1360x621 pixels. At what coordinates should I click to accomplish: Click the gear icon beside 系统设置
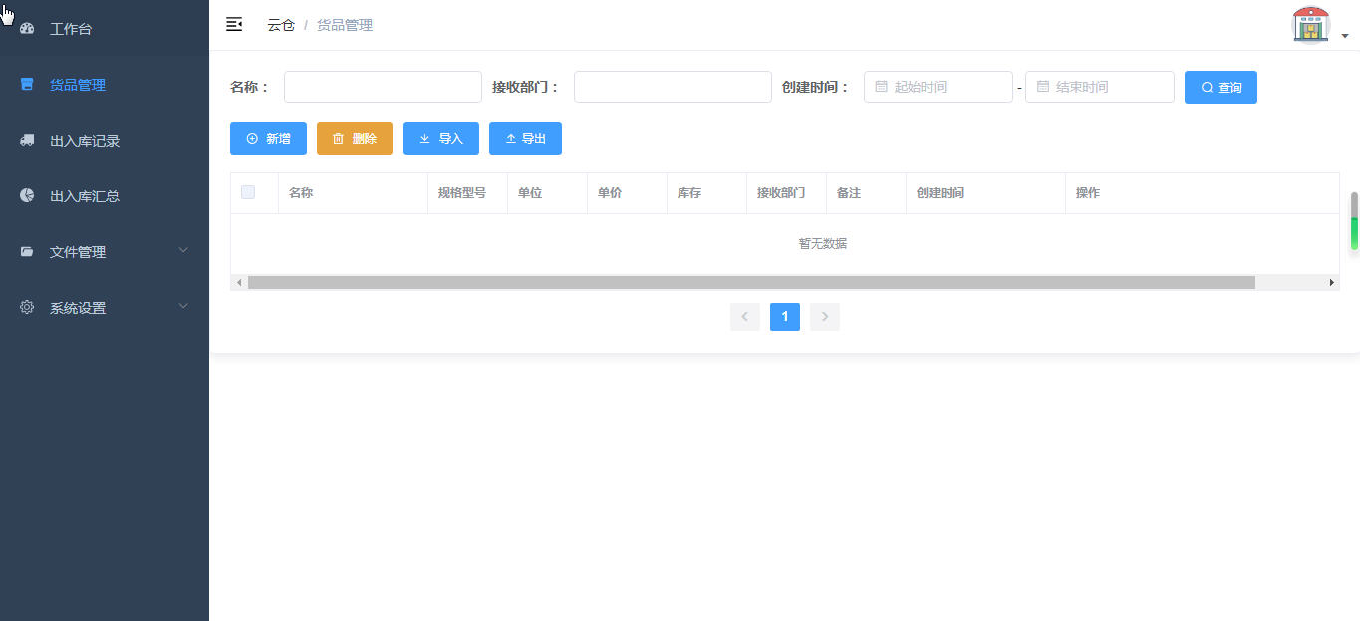pos(27,308)
